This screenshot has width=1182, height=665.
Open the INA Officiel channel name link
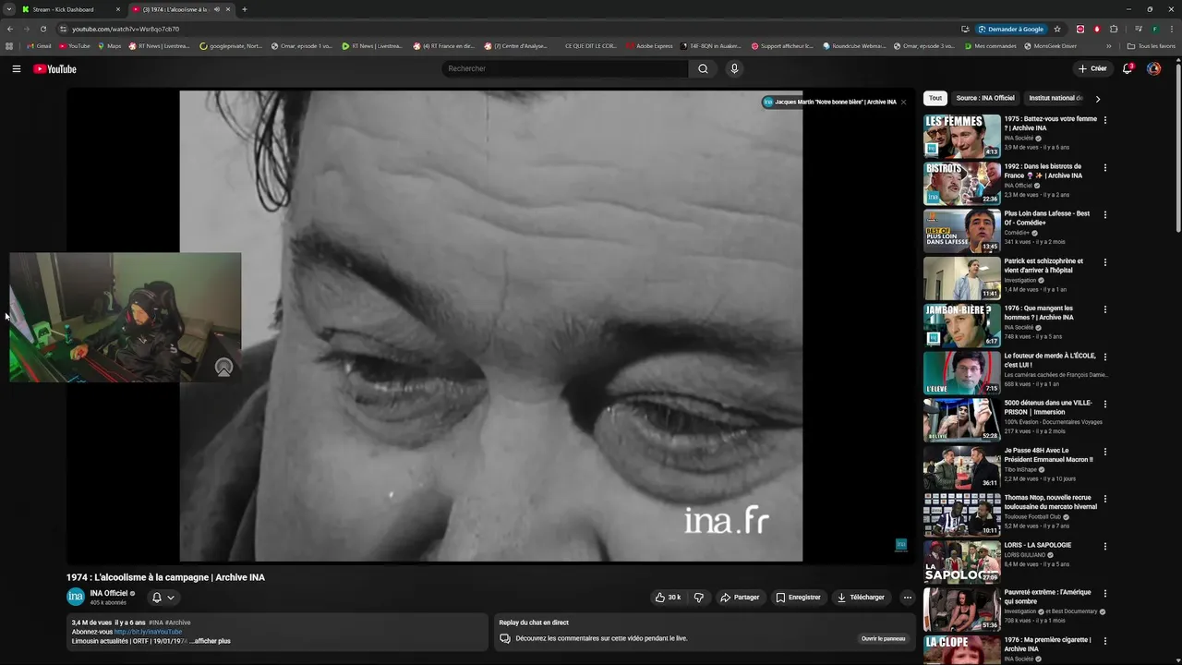109,593
